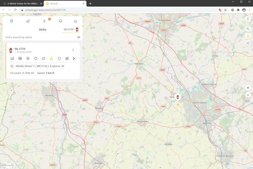Zoom in the map with plus button
This screenshot has width=253, height=169.
[248, 88]
